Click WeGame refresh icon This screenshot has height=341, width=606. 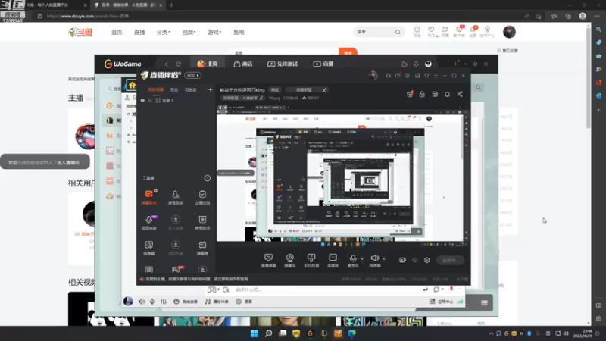pyautogui.click(x=178, y=64)
